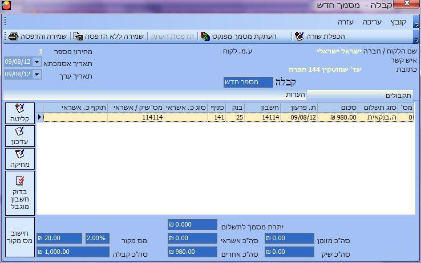Open the עזרה menu

coord(346,22)
